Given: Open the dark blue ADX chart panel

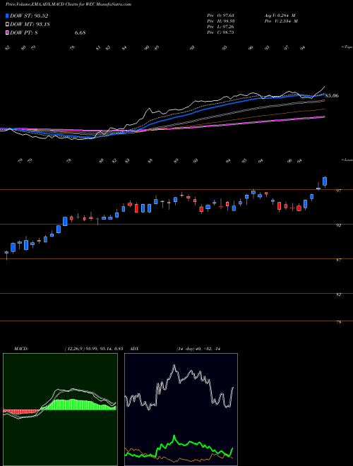Looking at the screenshot, I should pos(181,410).
